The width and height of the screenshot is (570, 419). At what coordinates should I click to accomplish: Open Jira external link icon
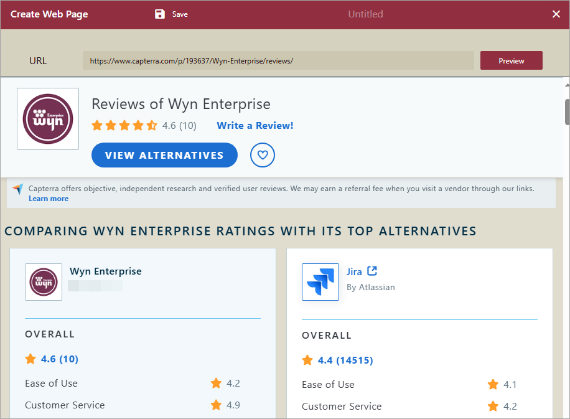(372, 271)
